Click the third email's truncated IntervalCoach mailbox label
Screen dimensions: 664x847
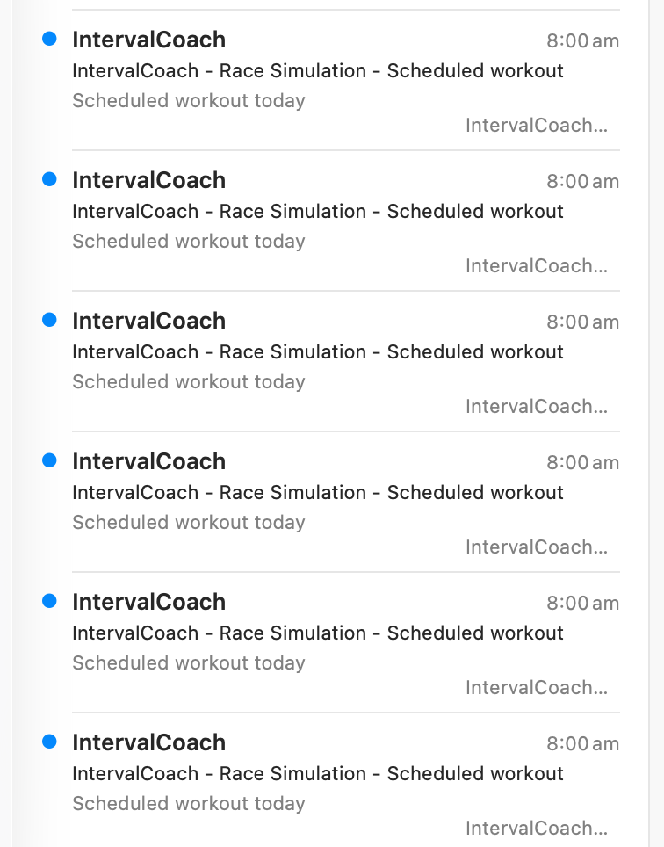[536, 406]
